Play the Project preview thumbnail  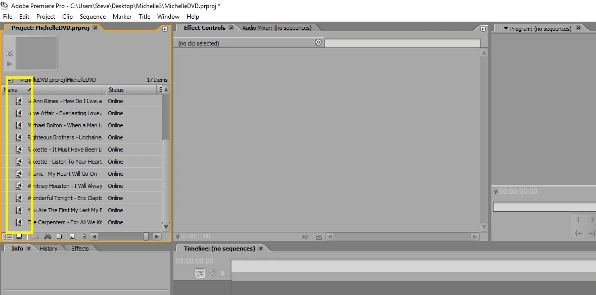pyautogui.click(x=10, y=64)
